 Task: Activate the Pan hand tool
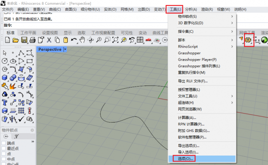[82, 40]
